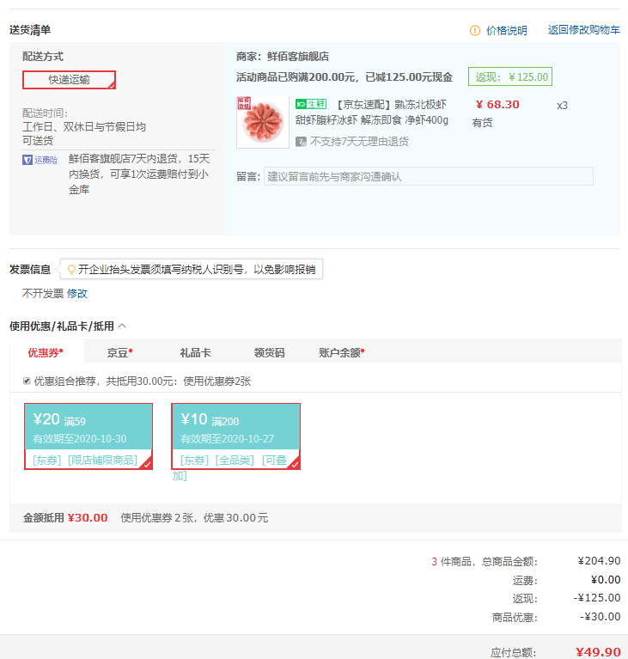Screen dimensions: 628x659
Task: Switch to the 领货码 tab
Action: (x=269, y=352)
